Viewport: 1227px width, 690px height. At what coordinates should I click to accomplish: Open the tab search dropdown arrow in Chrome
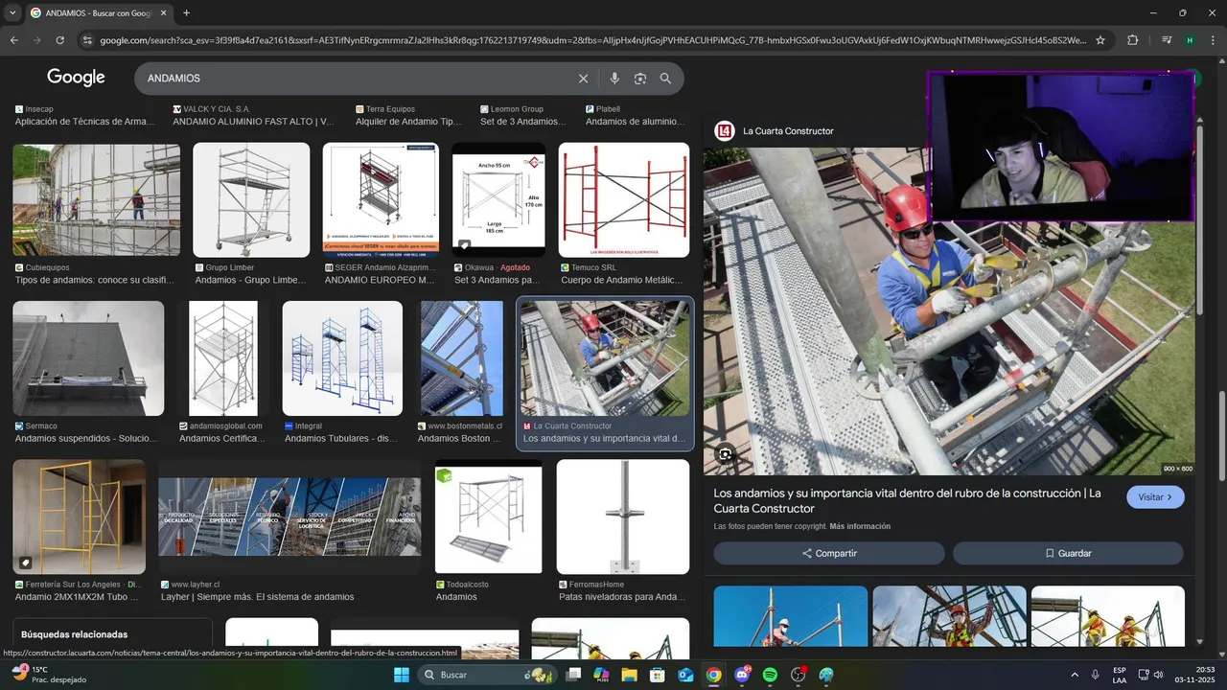[13, 13]
